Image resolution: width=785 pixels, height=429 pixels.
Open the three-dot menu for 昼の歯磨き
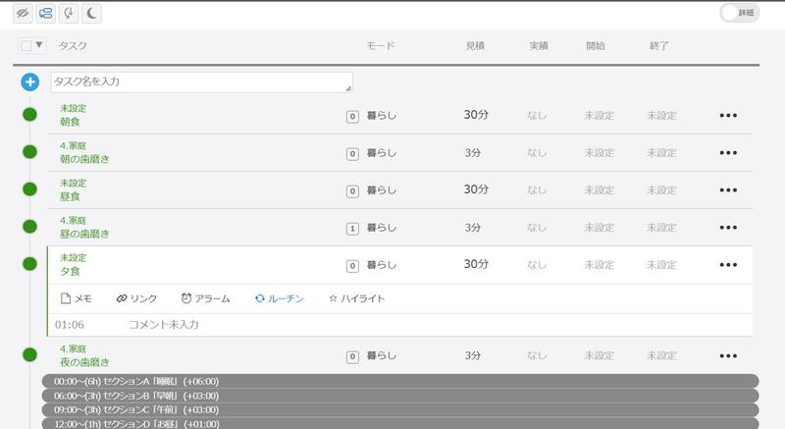click(x=728, y=228)
